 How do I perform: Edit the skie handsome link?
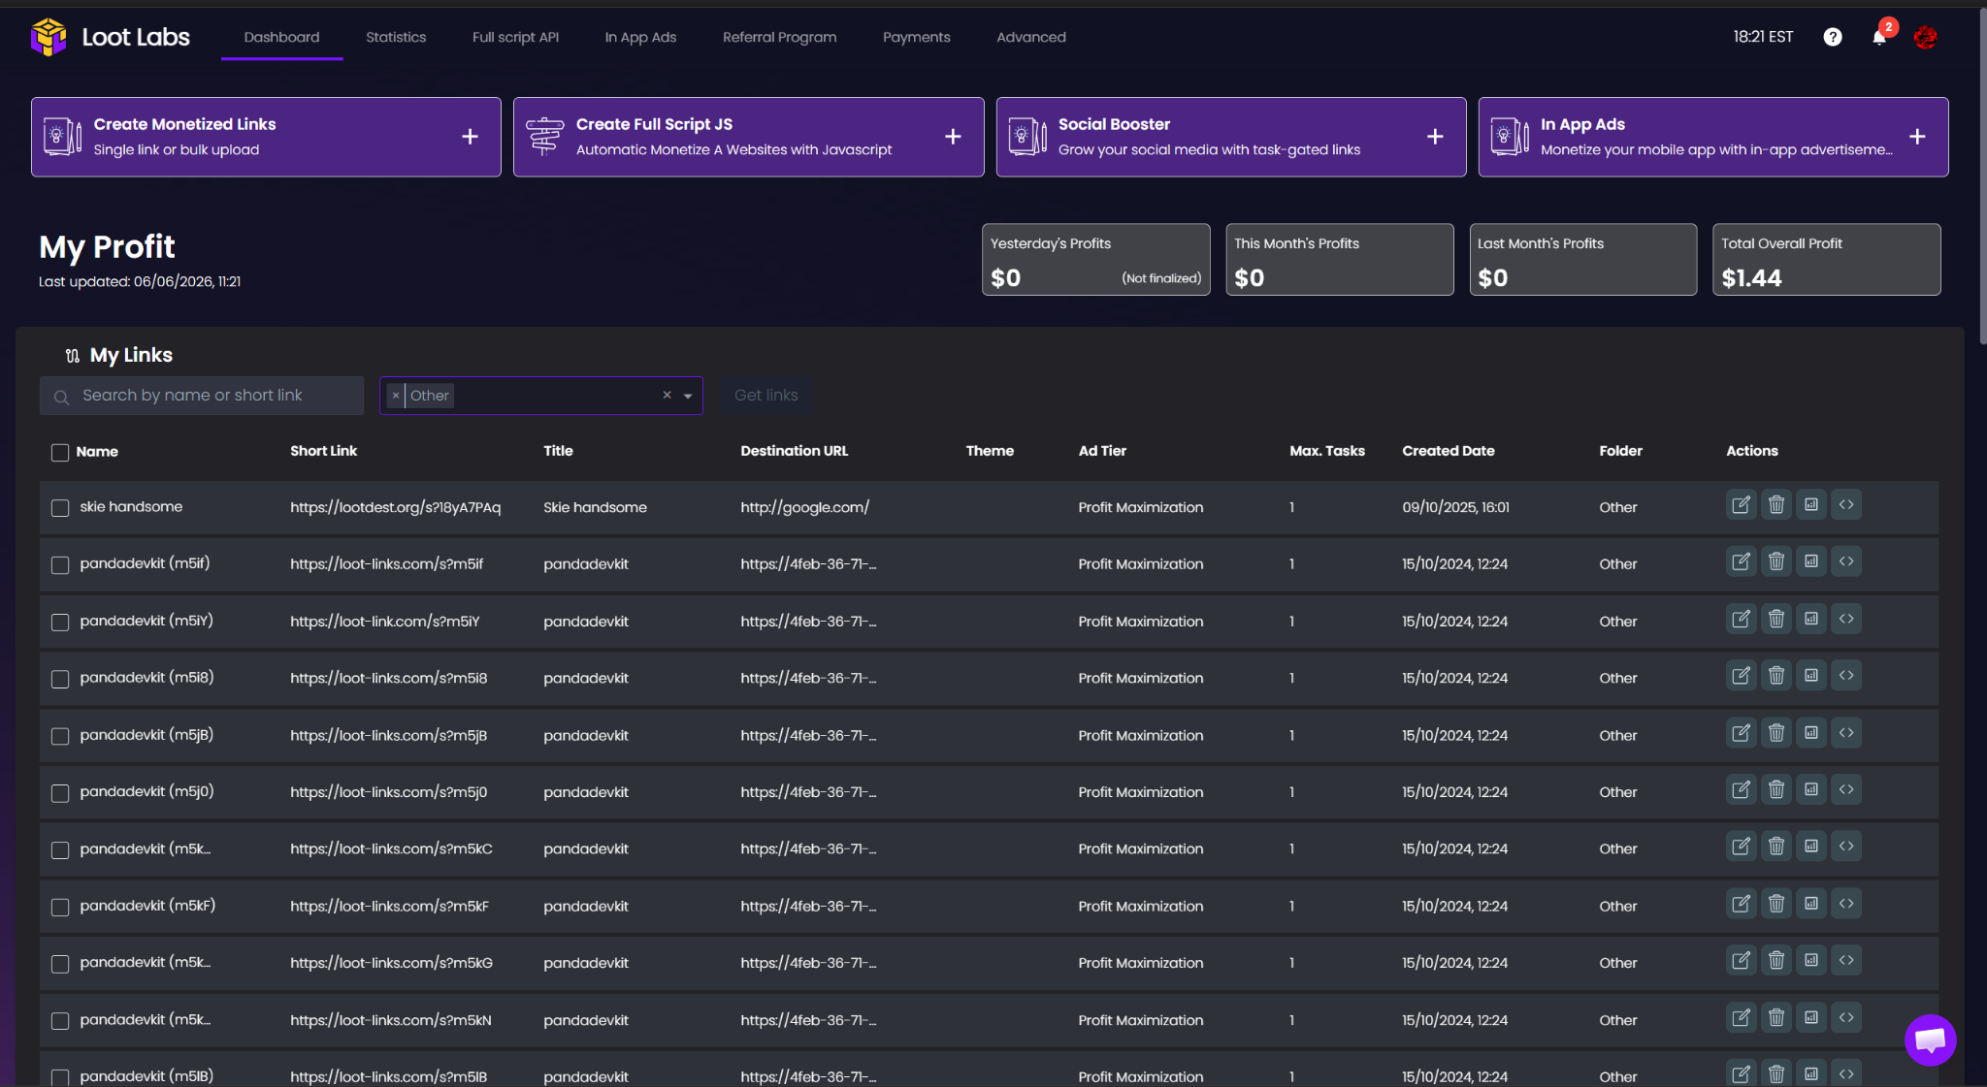point(1741,505)
